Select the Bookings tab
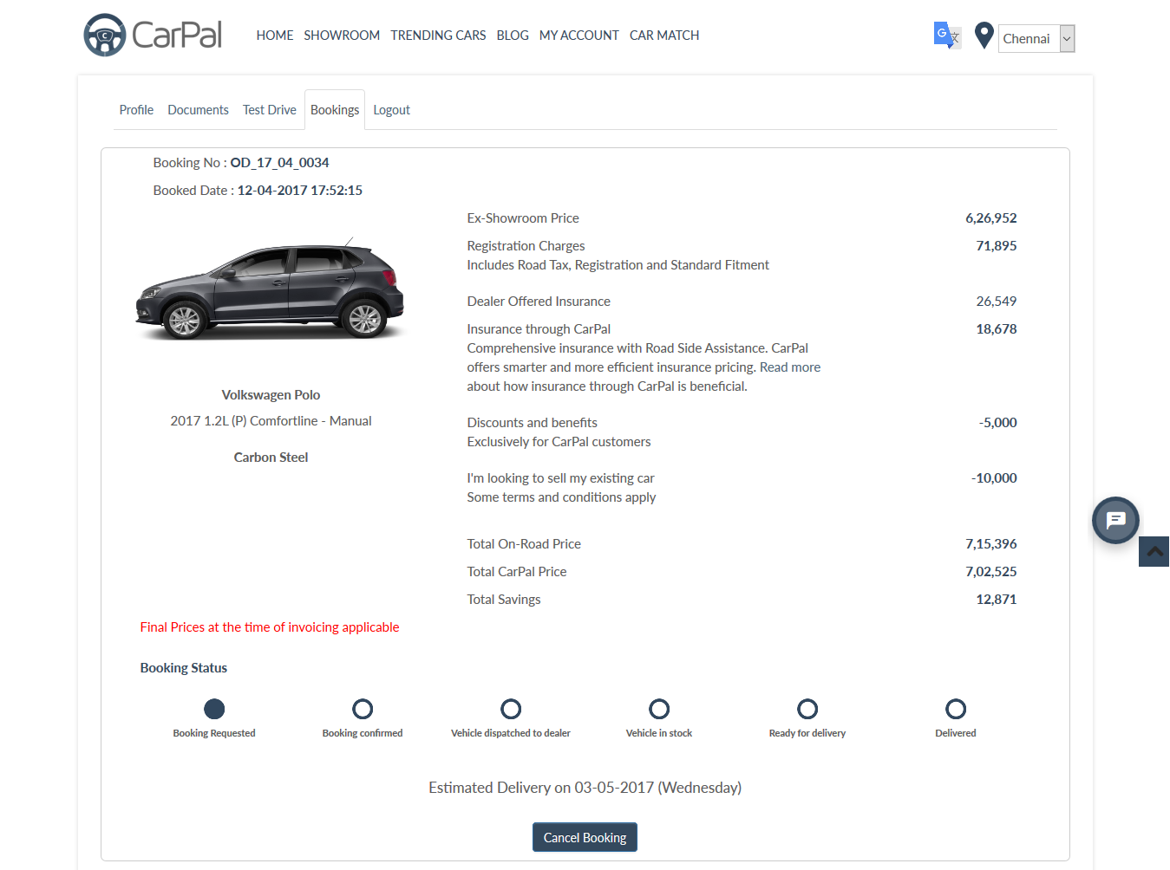The height and width of the screenshot is (870, 1170). coord(335,110)
